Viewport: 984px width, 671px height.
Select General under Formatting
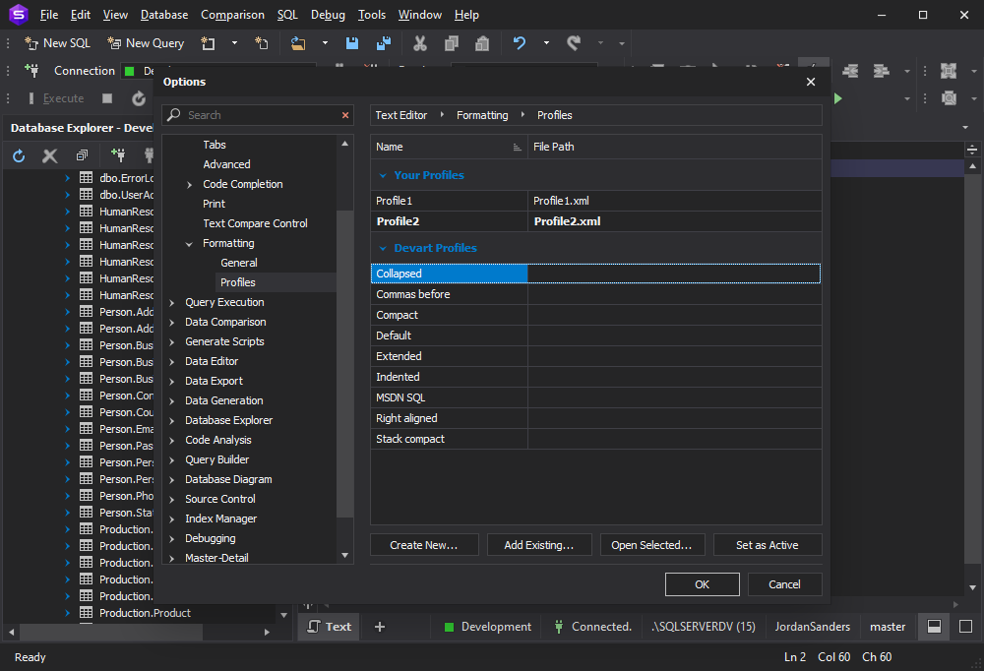click(x=238, y=263)
